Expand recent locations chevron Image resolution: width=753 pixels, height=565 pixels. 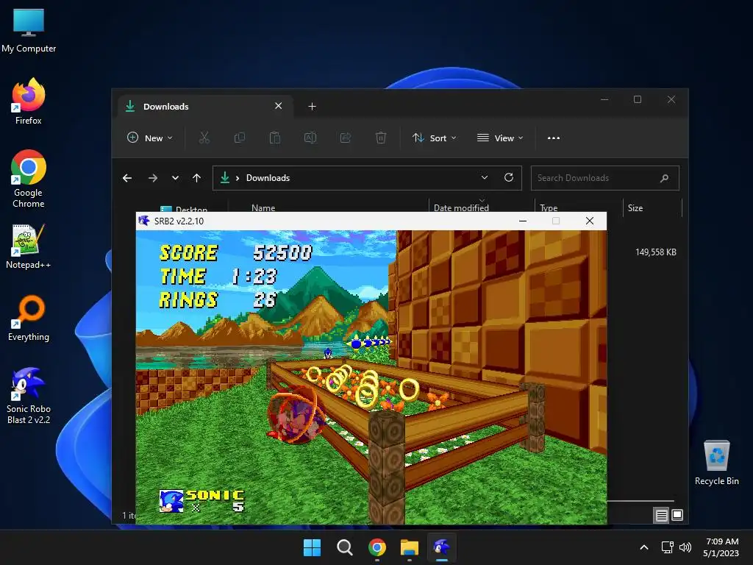pyautogui.click(x=175, y=178)
